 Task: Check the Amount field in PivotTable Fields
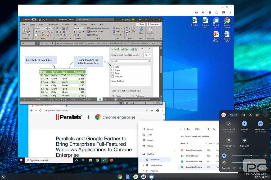(x=113, y=76)
